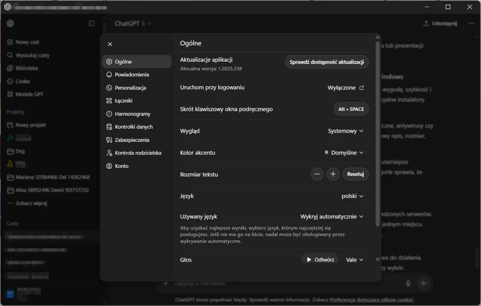Screen dimensions: 481x306
Task: Open the Powiadomienia settings tab
Action: [x=131, y=74]
